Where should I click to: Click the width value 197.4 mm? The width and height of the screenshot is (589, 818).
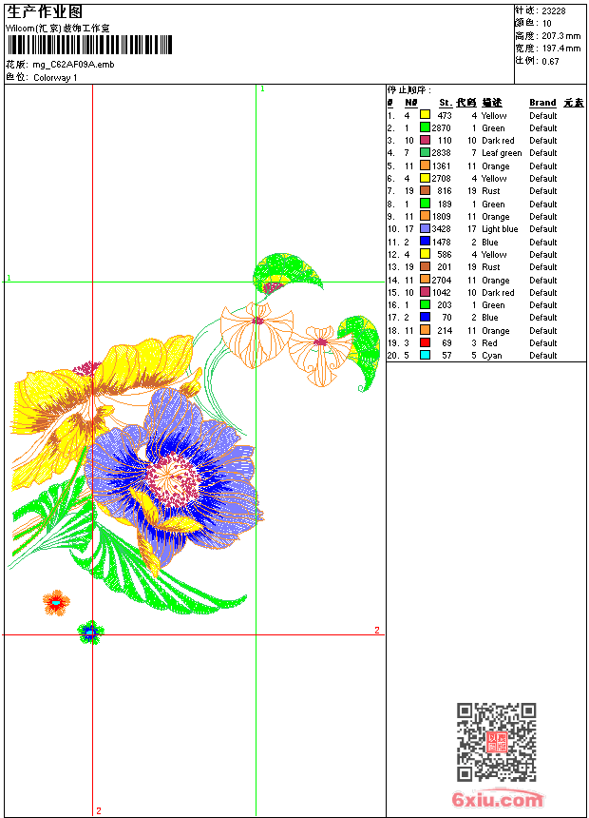tap(561, 49)
